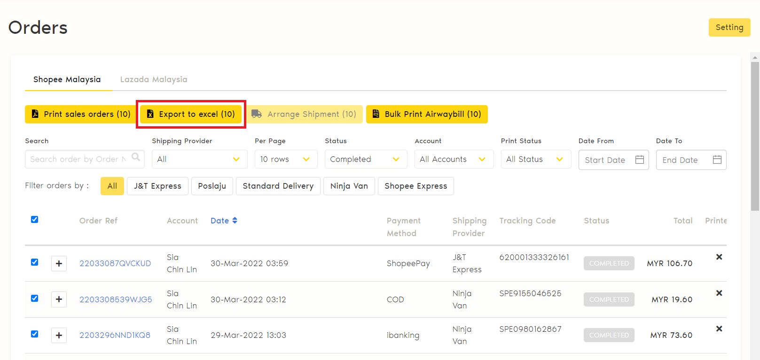
Task: Open order link 2203308539WJG5
Action: 116,299
